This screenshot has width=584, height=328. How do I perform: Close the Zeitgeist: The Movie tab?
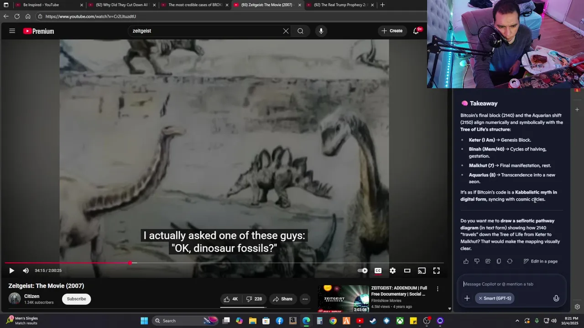(x=299, y=5)
